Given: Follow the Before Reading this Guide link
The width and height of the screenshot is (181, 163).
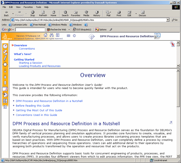Looking at the screenshot, I should click(33, 106).
